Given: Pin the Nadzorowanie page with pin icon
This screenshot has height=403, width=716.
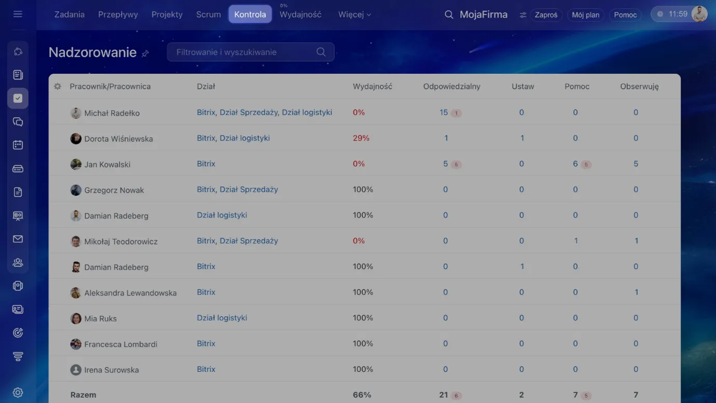Looking at the screenshot, I should click(x=145, y=53).
